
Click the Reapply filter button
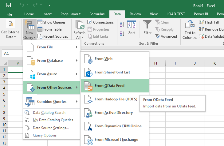pos(164,29)
